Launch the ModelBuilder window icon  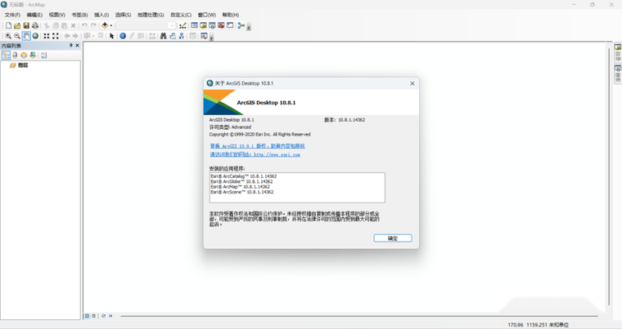[x=241, y=25]
